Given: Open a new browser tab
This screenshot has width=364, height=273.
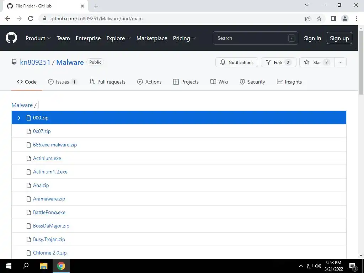Looking at the screenshot, I should click(x=96, y=6).
